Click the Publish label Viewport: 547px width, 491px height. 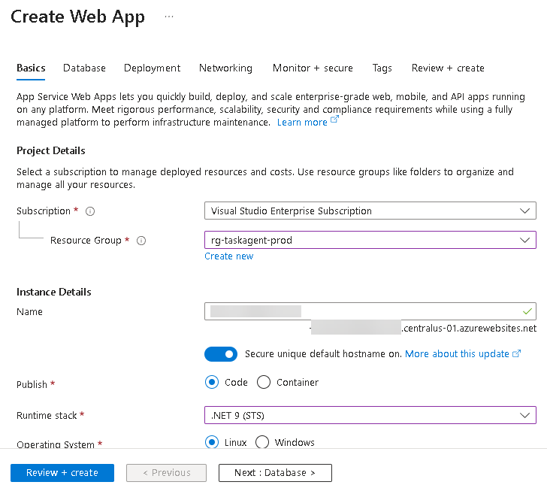pyautogui.click(x=32, y=384)
